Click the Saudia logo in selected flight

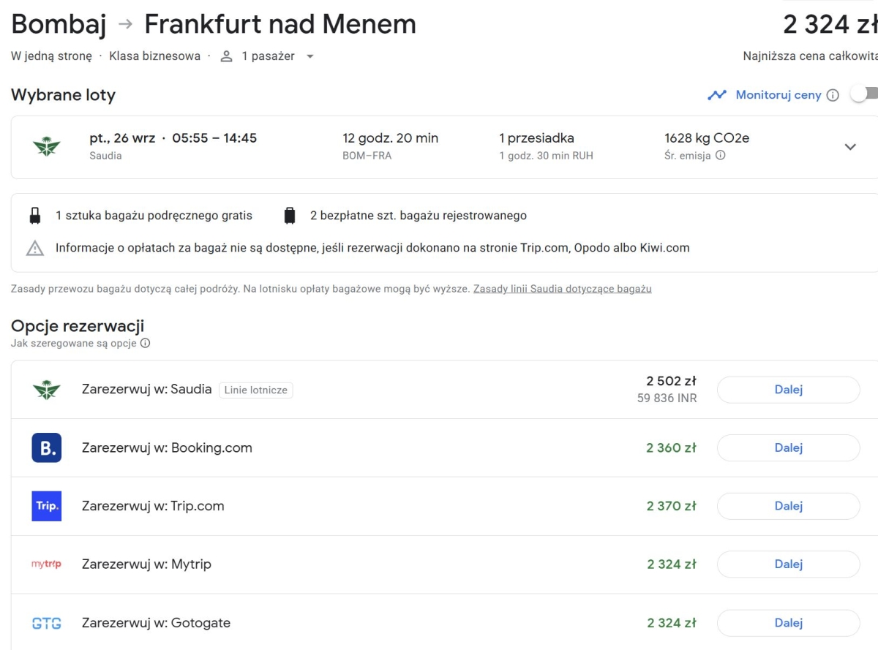[x=47, y=147]
